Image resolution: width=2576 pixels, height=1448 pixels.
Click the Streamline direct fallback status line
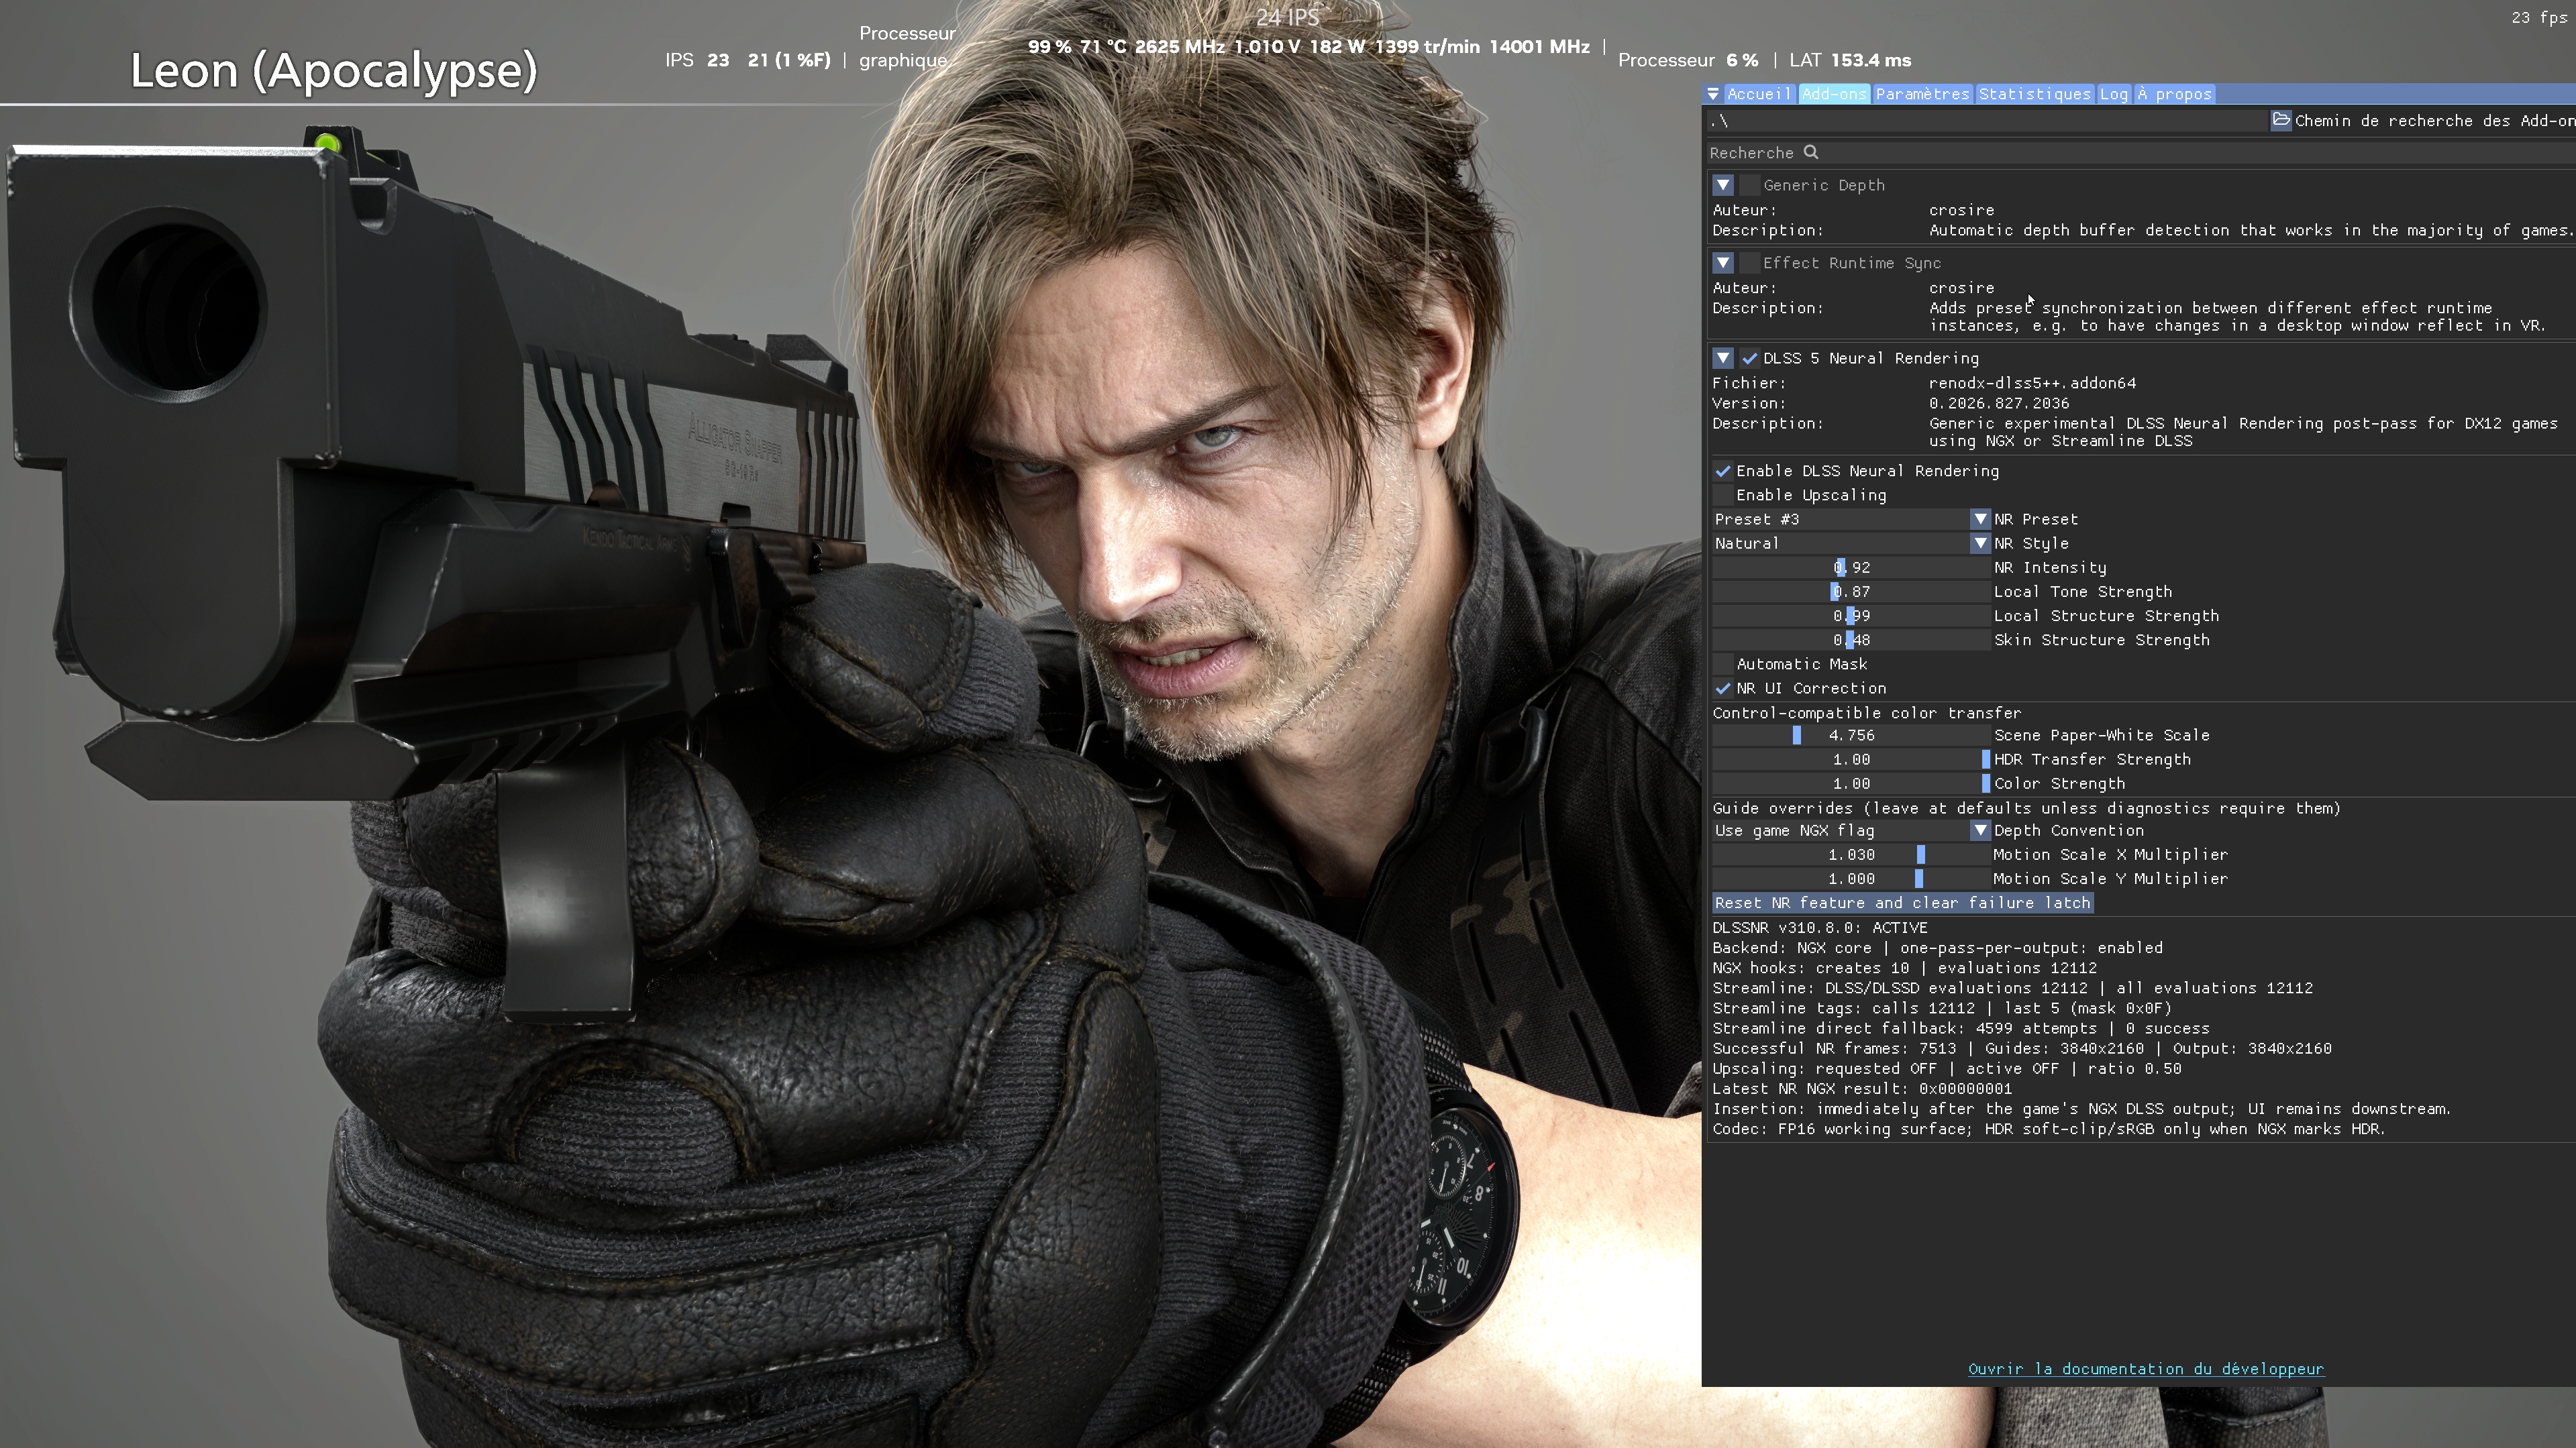[x=1961, y=1028]
